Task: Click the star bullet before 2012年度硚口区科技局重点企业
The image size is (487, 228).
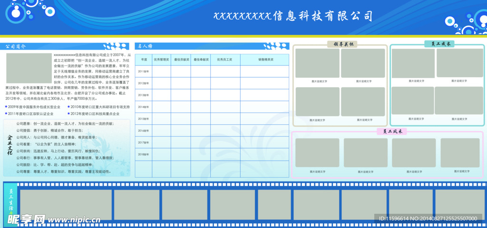Action: (68, 114)
